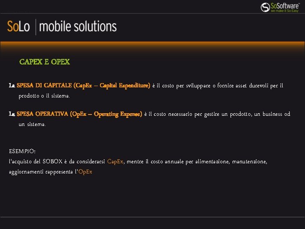Click the 'SPESA DI CAPITALE' highlighted term
Viewport: 305px width, 229px height.
click(x=44, y=86)
